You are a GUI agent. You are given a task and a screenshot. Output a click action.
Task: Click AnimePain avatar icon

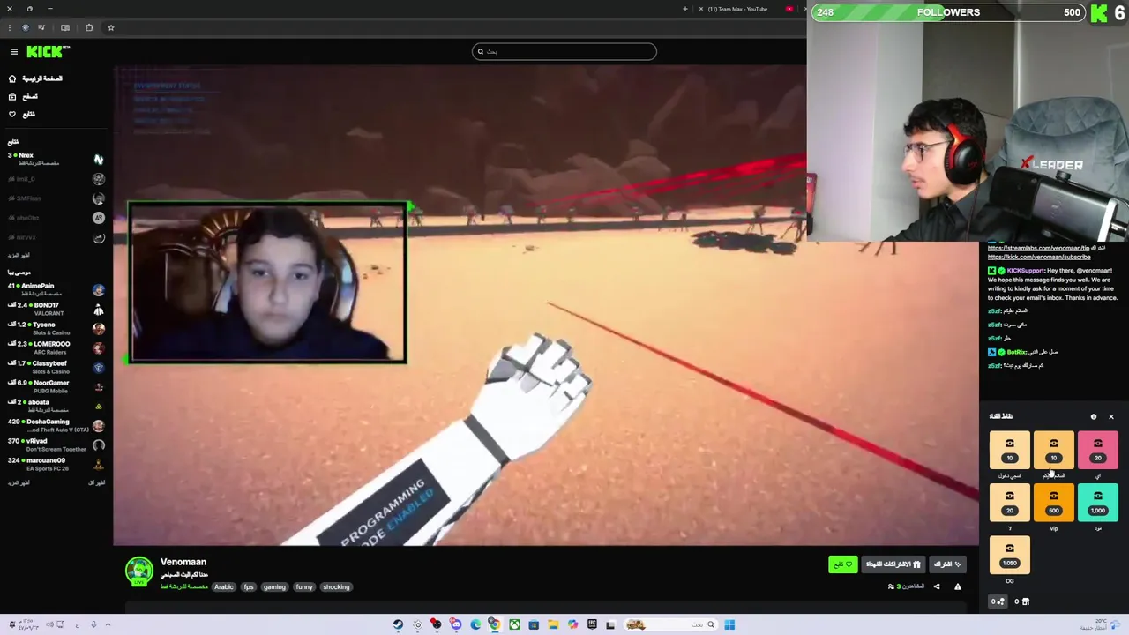tap(98, 289)
